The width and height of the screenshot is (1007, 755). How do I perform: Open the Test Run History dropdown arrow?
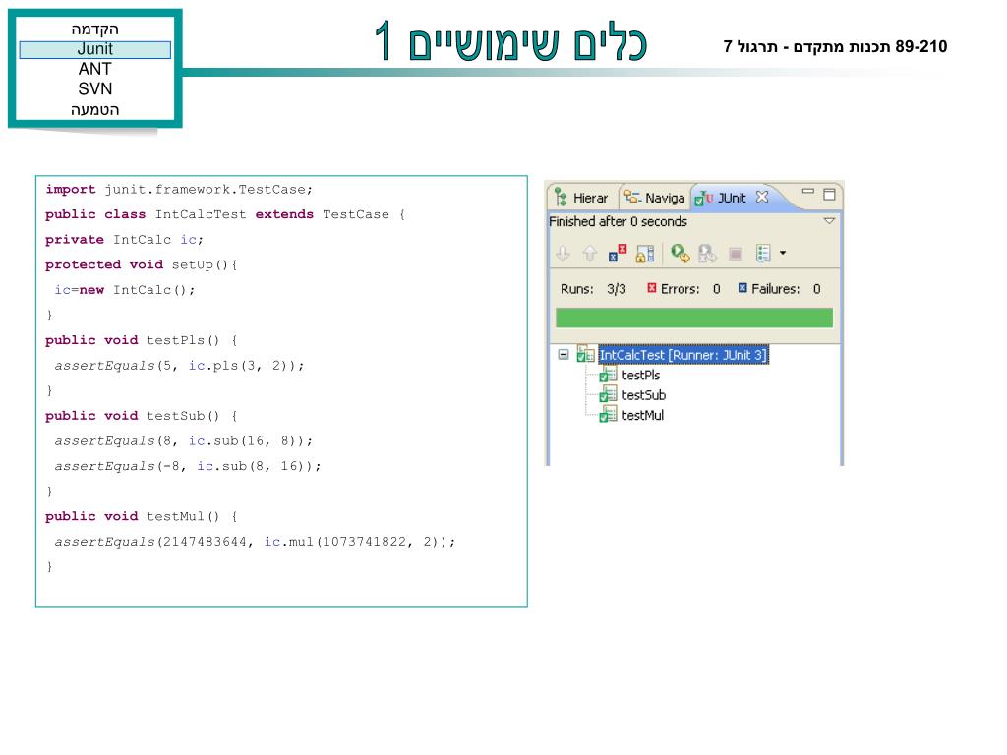click(x=782, y=253)
